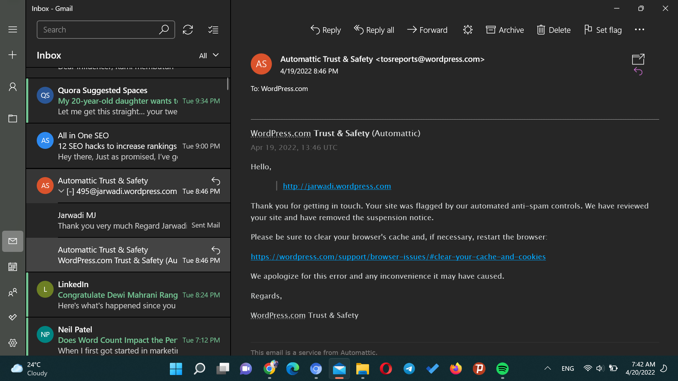Viewport: 678px width, 381px height.
Task: Click the Reply all button
Action: point(374,30)
